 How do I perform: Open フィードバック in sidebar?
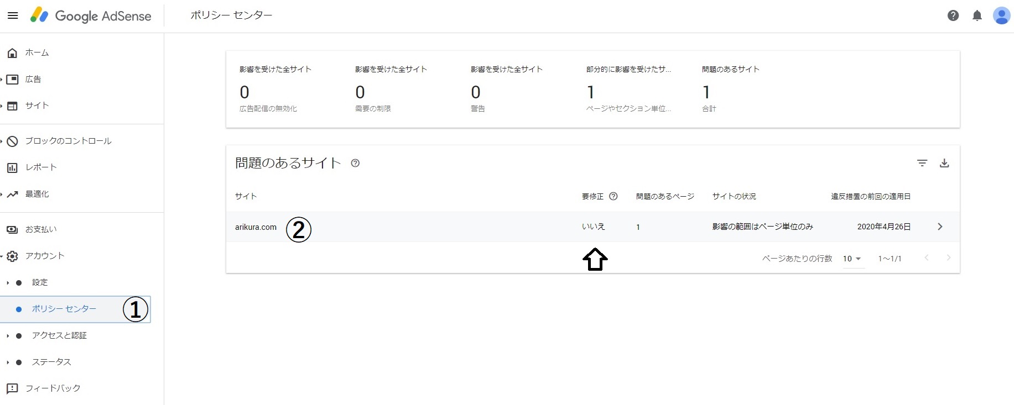tap(53, 388)
